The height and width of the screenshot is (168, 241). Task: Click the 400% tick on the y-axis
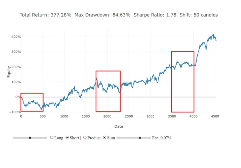coord(16,37)
